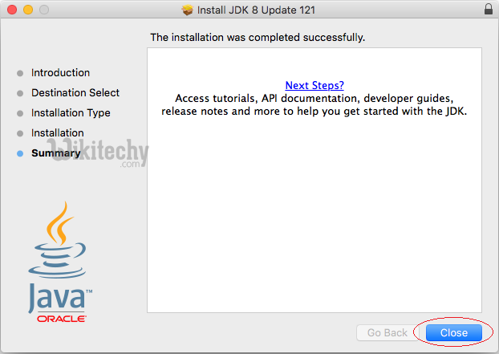Click the package box icon beside the title
Viewport: 499px width, 354px height.
[x=187, y=10]
